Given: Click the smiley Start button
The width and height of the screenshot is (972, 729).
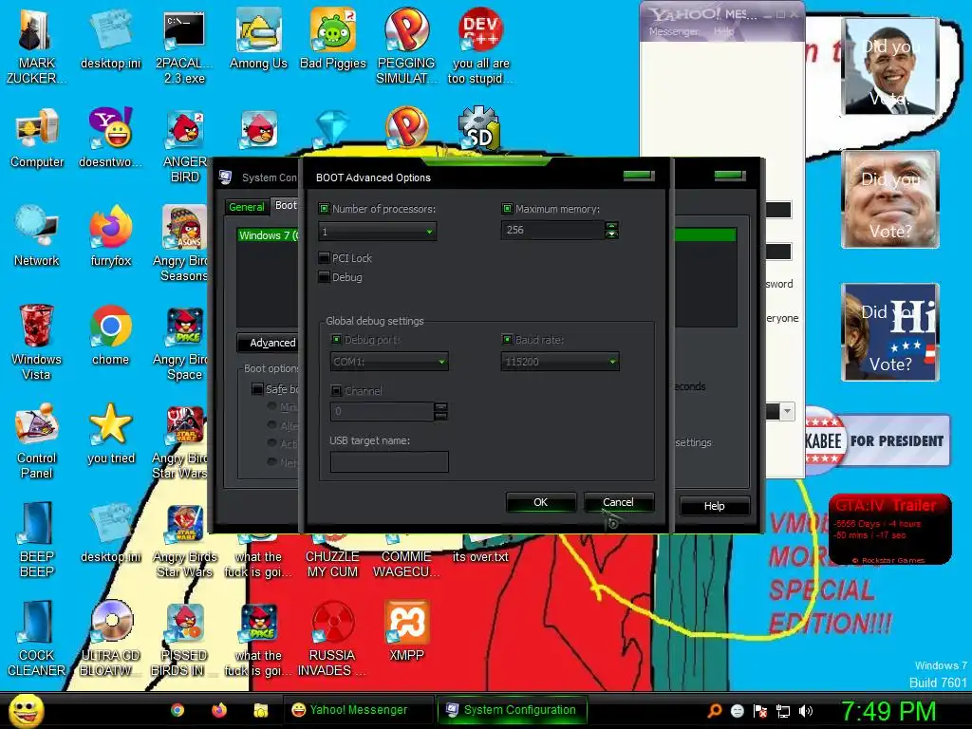Looking at the screenshot, I should click(x=26, y=710).
